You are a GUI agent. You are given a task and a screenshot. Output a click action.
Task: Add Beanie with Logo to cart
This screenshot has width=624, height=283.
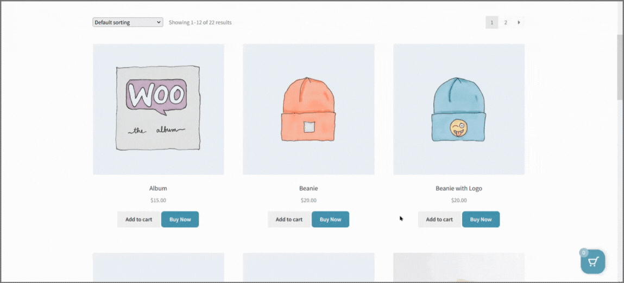coord(439,220)
